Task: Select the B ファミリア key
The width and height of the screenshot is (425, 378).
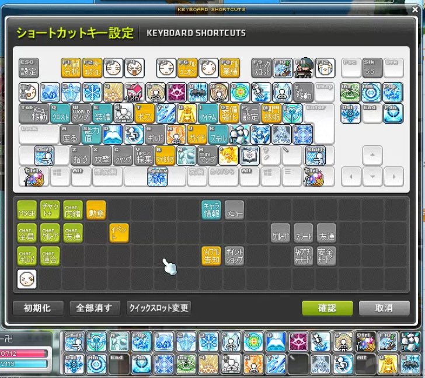Action: pos(165,155)
